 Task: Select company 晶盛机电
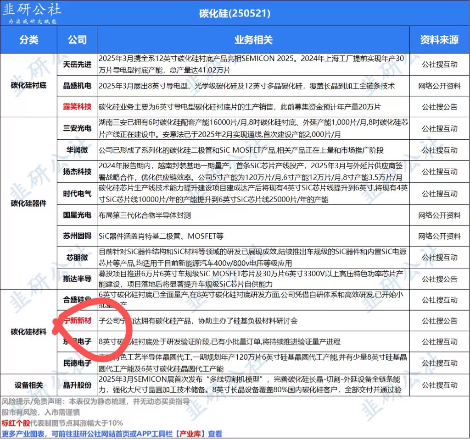[77, 86]
